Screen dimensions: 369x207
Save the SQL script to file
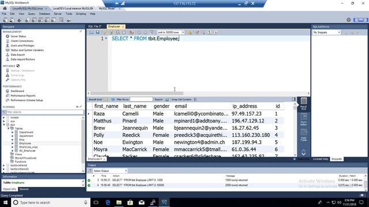tap(97, 32)
